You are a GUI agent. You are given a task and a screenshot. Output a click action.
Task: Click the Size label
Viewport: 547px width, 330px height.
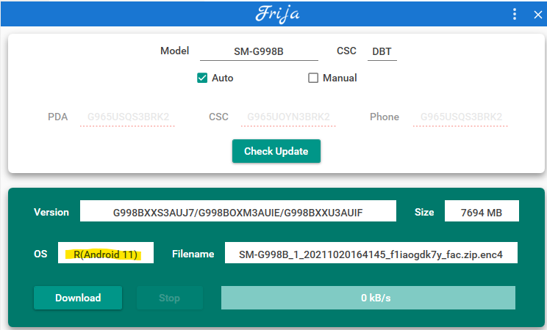(424, 213)
